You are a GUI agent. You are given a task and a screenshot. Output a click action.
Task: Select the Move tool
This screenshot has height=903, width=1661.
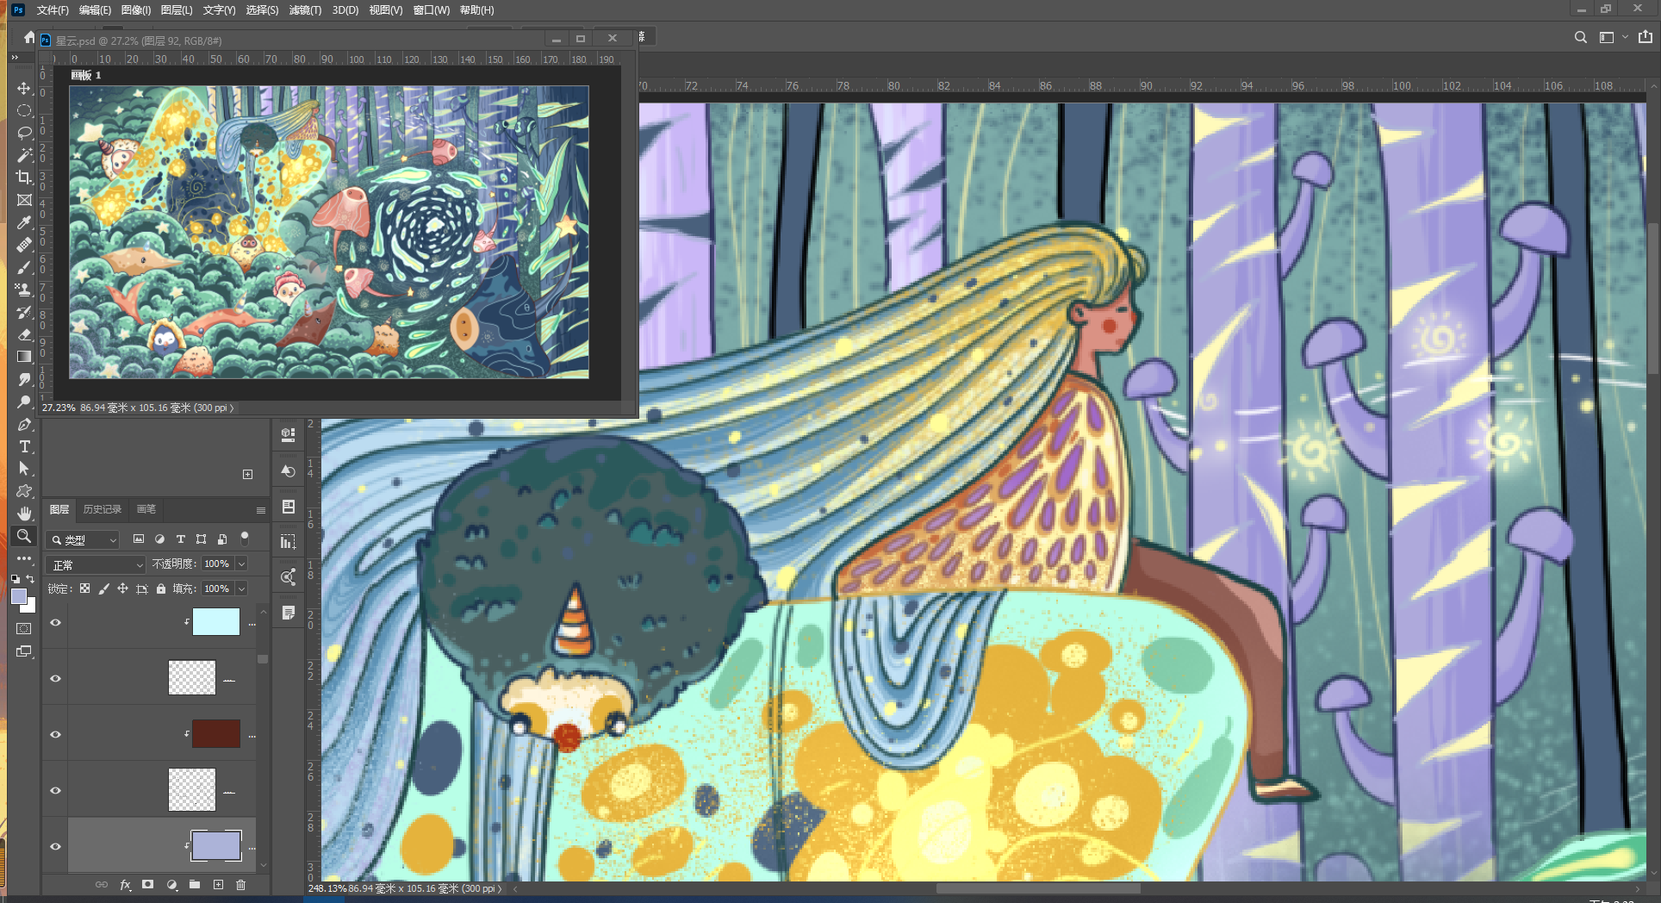[24, 89]
